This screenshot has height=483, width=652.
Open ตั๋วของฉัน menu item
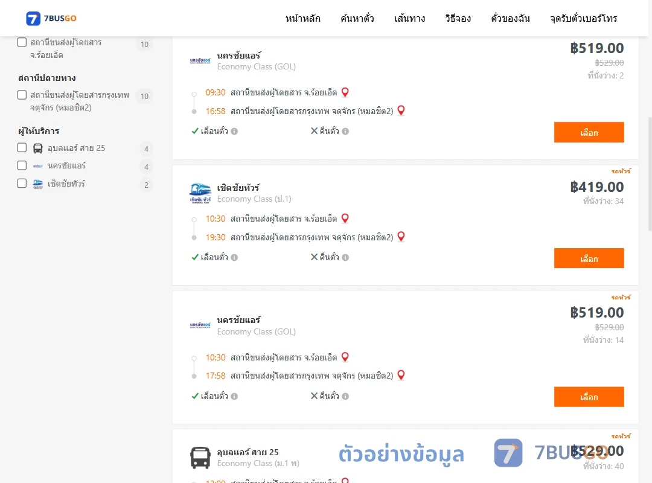[x=510, y=18]
